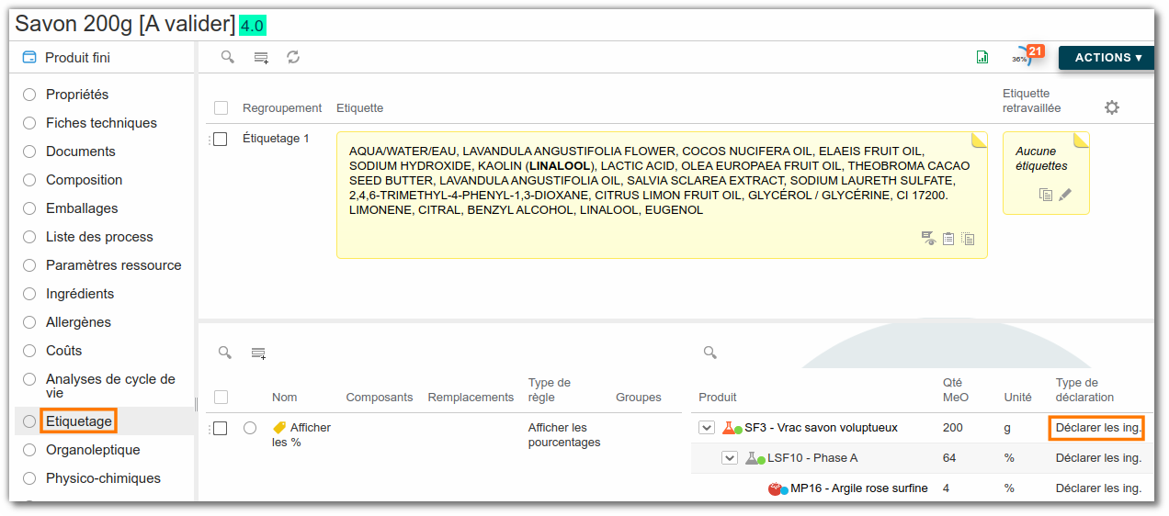
Task: Click the add-row icon in the label toolbar
Action: pyautogui.click(x=261, y=57)
